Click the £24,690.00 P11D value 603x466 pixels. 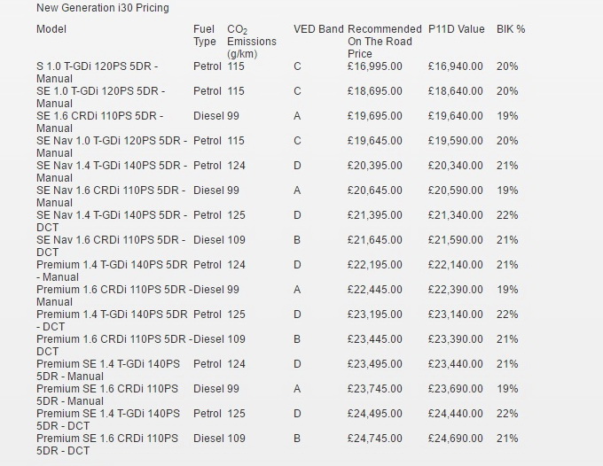click(455, 439)
